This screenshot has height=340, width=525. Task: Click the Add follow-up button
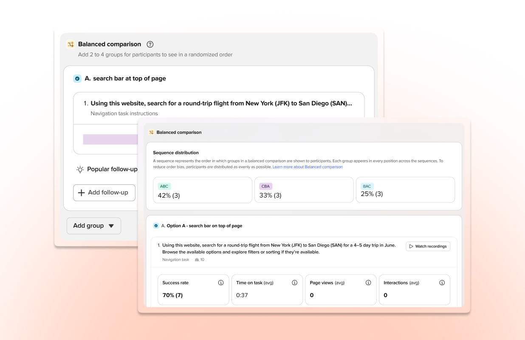(104, 193)
